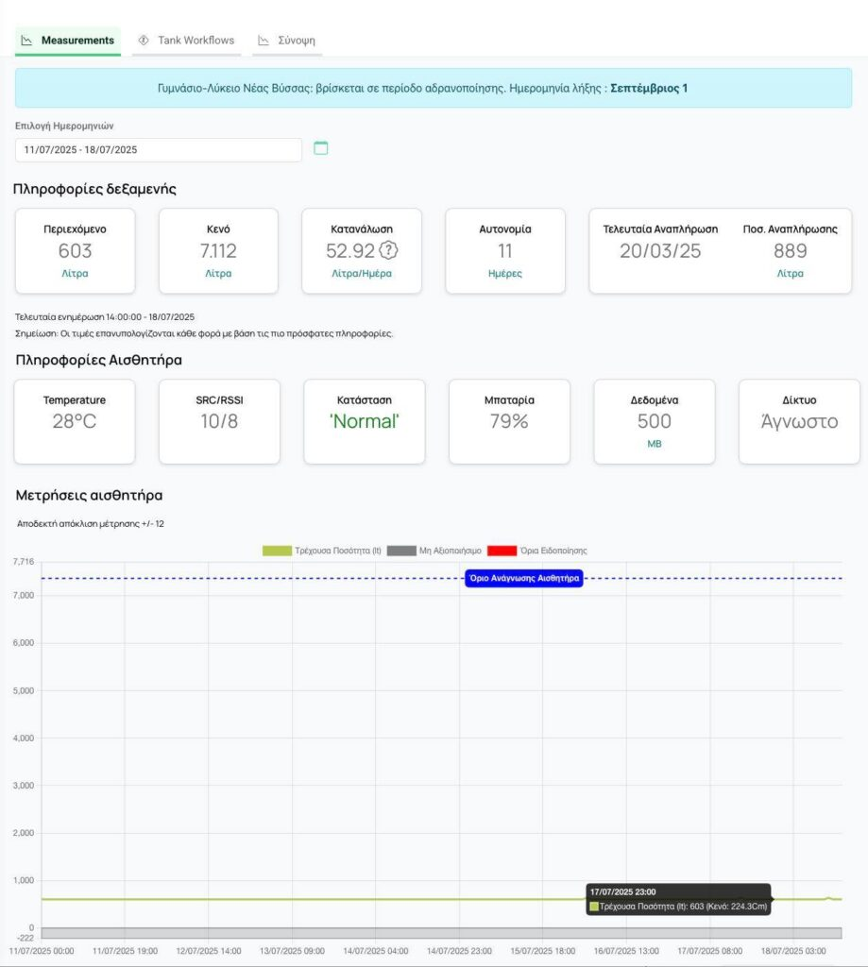Viewport: 868px width, 967px height.
Task: Click the Σύνοψη tab chart icon
Action: 264,41
